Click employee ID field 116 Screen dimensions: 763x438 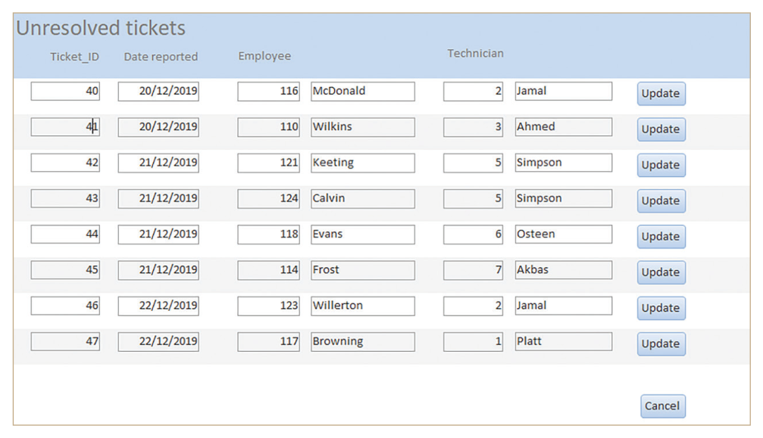(269, 92)
